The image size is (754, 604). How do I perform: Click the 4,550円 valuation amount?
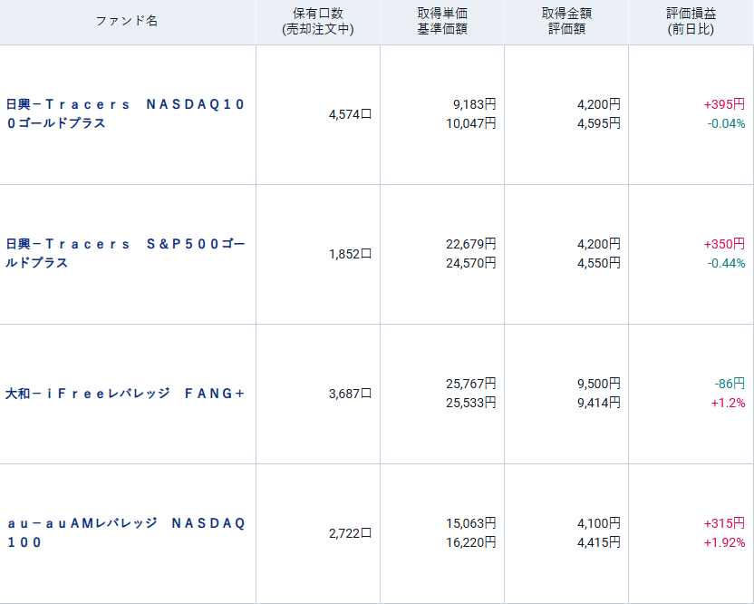[599, 263]
